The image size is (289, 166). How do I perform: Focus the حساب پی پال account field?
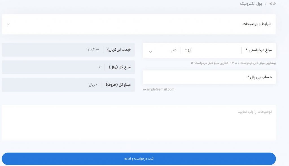click(193, 77)
